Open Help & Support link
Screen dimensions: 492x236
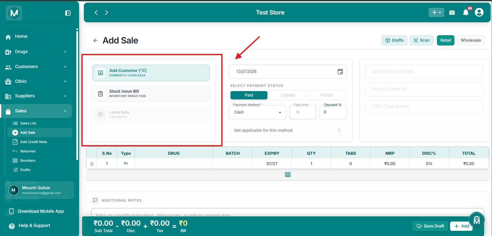coord(34,226)
